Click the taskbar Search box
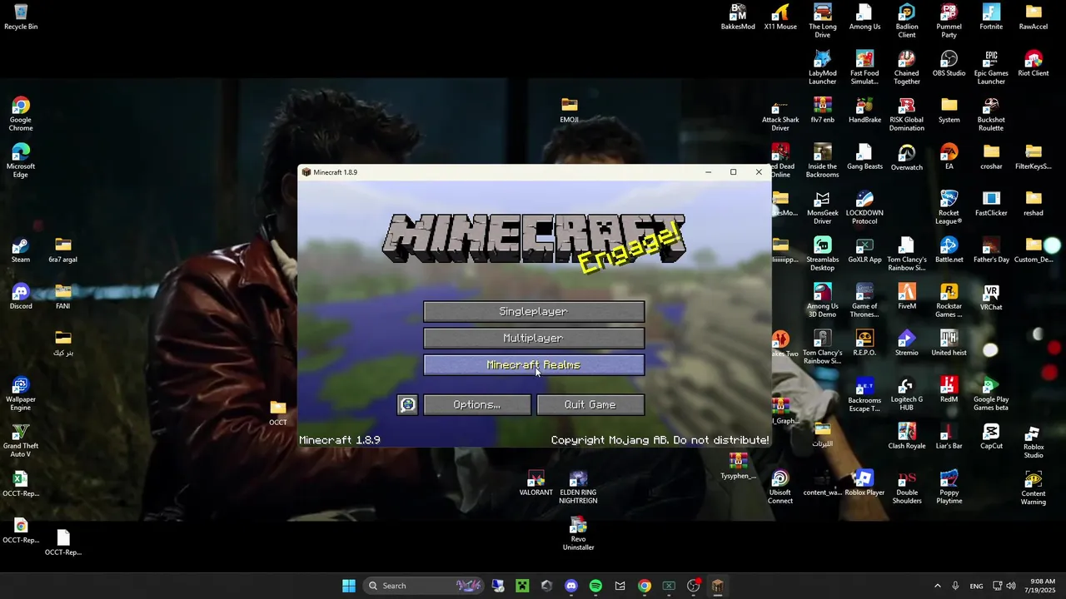Image resolution: width=1066 pixels, height=599 pixels. (426, 586)
